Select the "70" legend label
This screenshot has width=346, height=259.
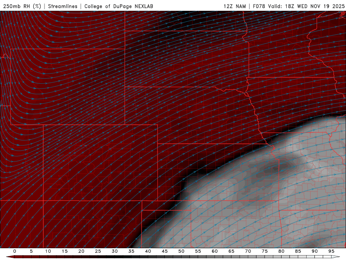coord(248,251)
